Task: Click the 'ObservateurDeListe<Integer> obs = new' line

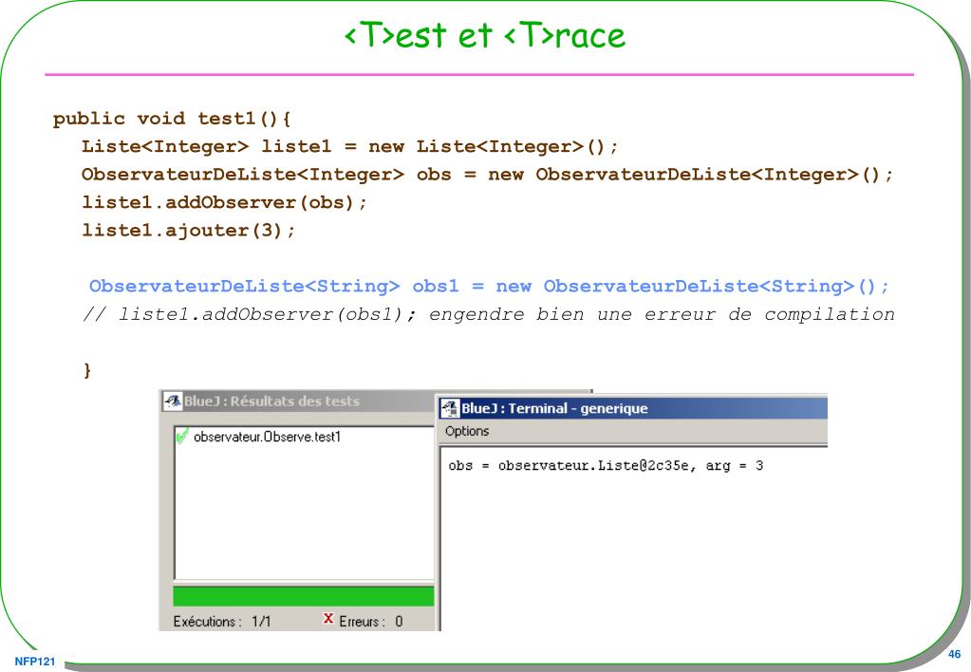Action: (x=487, y=175)
